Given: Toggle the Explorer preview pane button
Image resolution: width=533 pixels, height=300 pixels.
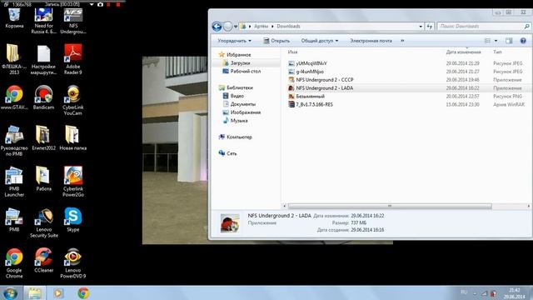Looking at the screenshot, I should pos(509,41).
